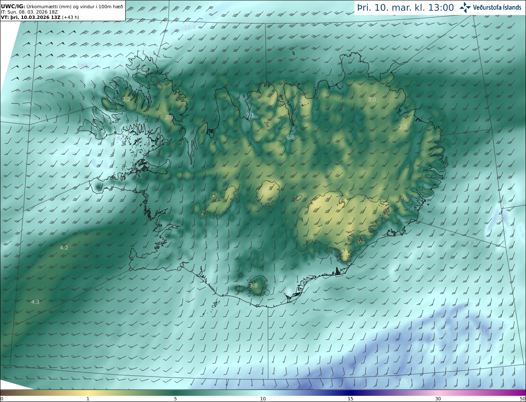
Task: Click the 3.2 value over the Westfjords
Action: click(126, 99)
